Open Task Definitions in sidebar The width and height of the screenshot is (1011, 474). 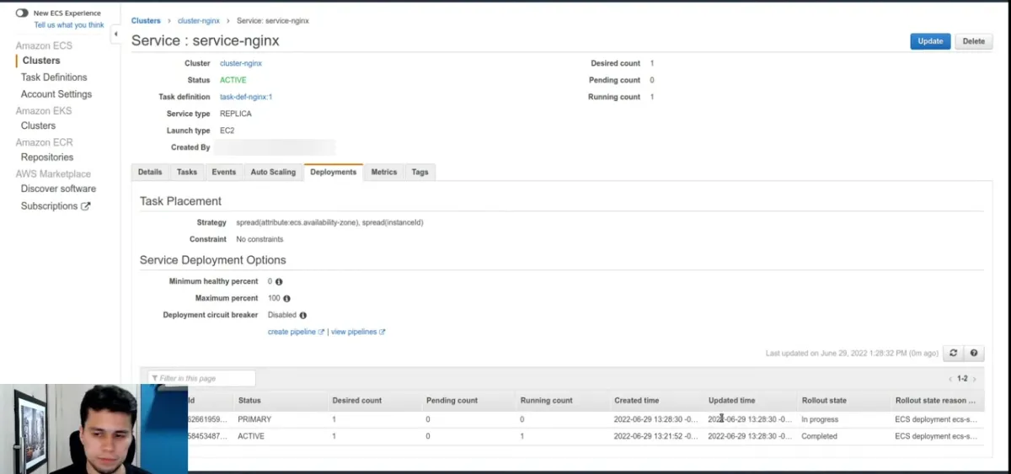point(54,77)
